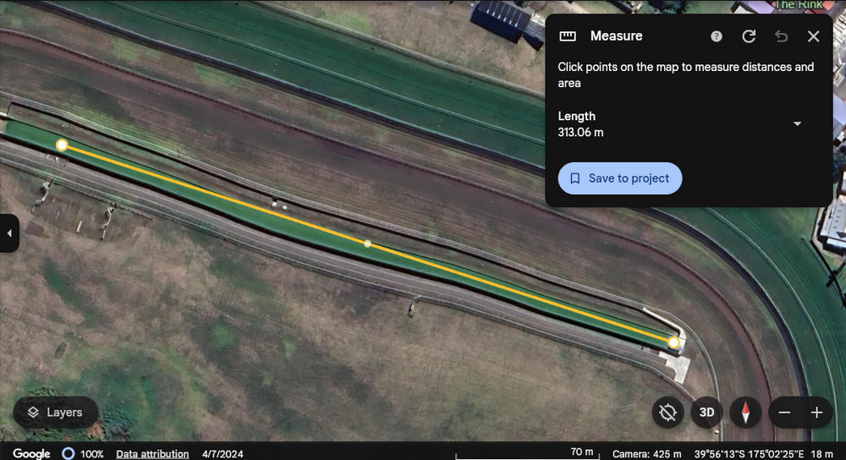
Task: Select the measurement line start point
Action: [x=62, y=145]
